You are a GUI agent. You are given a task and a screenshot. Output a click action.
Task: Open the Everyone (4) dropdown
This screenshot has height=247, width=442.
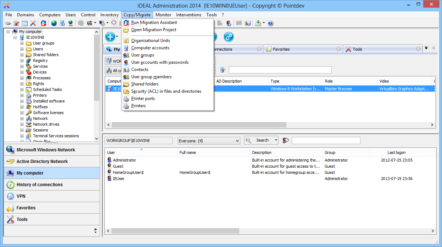209,141
